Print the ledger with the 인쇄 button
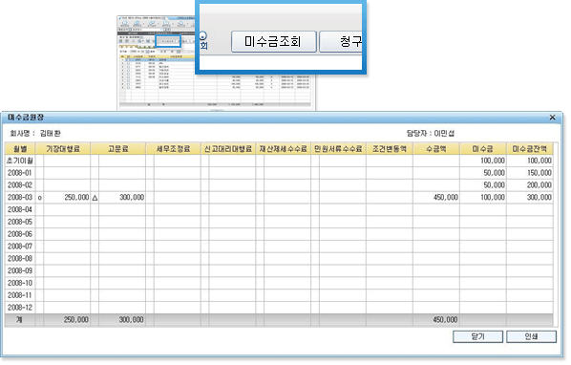This screenshot has width=571, height=365. (x=531, y=336)
